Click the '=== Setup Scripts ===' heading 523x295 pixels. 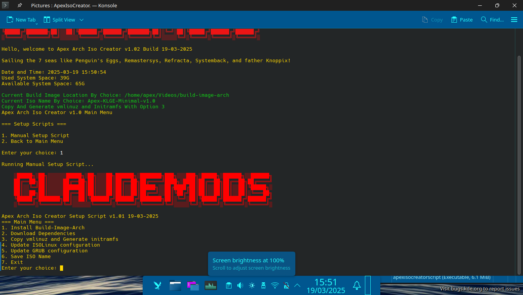coord(34,124)
